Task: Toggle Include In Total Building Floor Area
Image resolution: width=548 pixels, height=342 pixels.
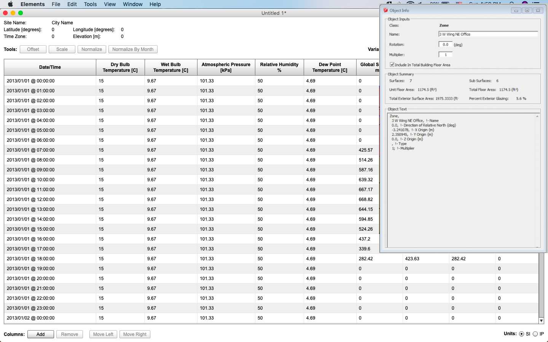Action: click(x=392, y=65)
